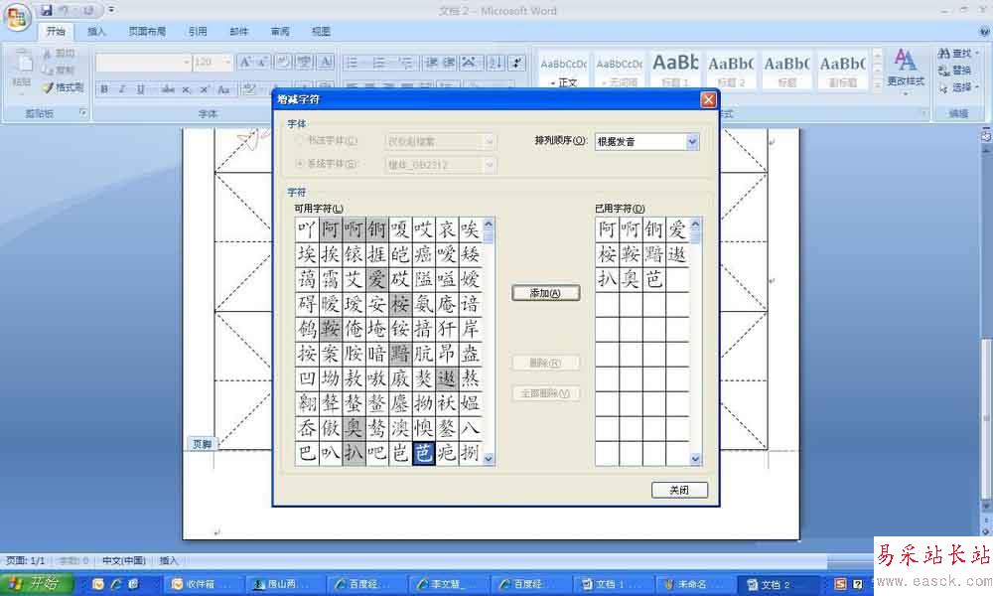This screenshot has height=596, width=993.
Task: Switch to 文档 1 taskbar window
Action: pos(611,584)
